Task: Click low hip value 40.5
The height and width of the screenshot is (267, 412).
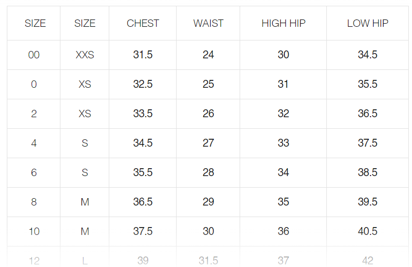Action: click(x=367, y=232)
